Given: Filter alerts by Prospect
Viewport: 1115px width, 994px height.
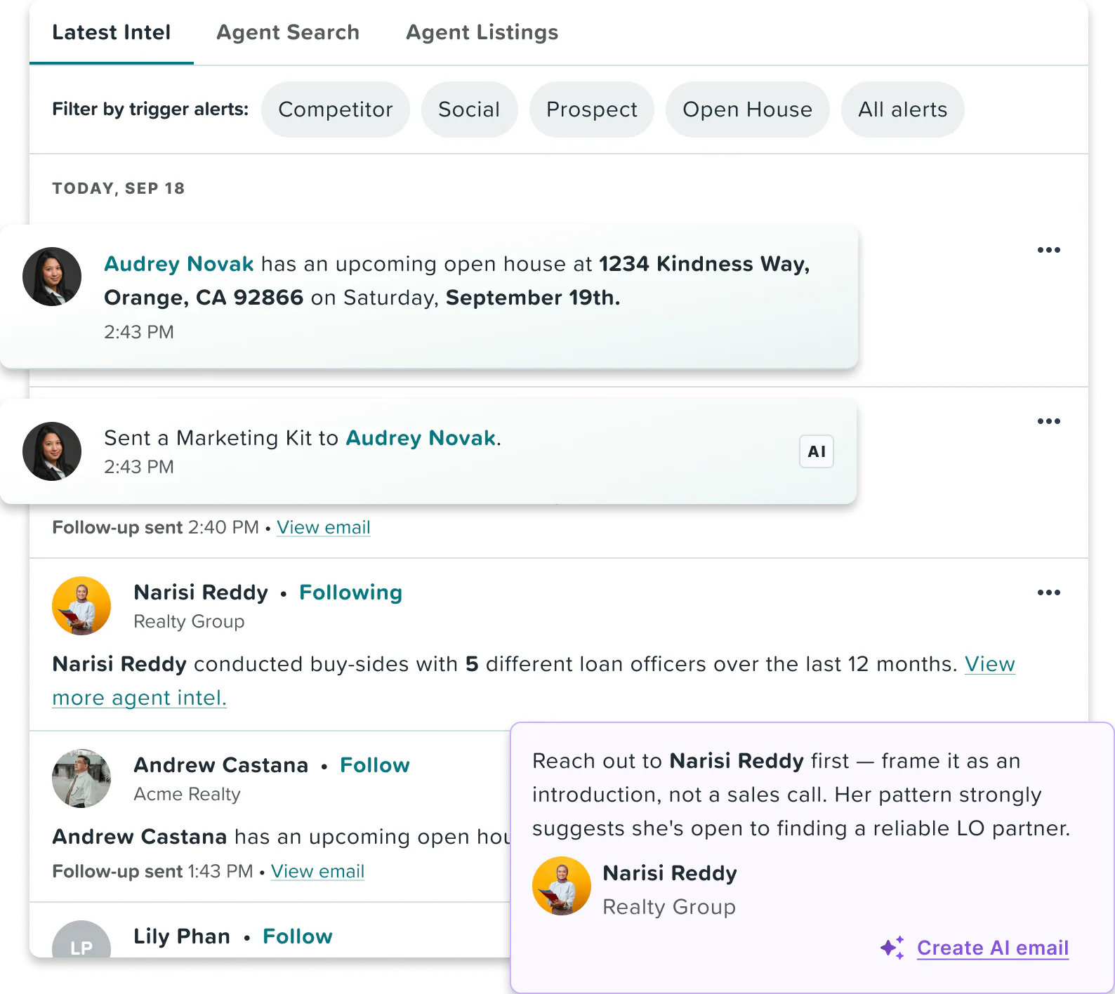Looking at the screenshot, I should [592, 110].
